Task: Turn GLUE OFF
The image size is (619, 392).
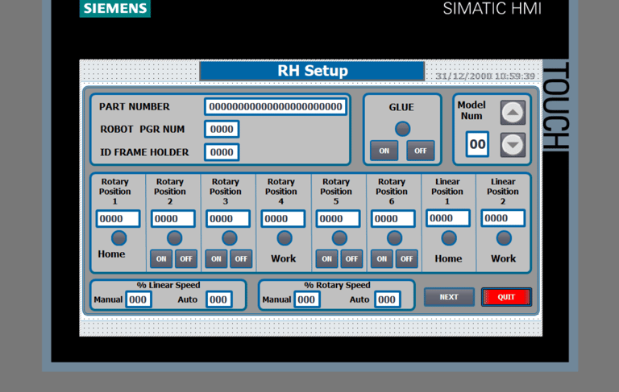Action: click(421, 151)
